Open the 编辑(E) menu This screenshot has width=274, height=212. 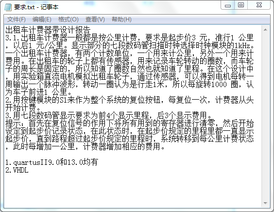click(42, 19)
